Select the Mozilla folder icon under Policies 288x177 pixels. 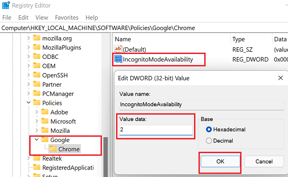coord(45,130)
